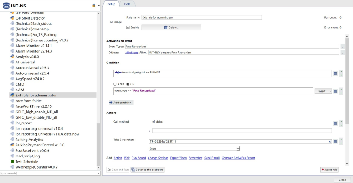Screen dimensions: 353x183
Task: Click trash icon for Take Screenshot action
Action: coord(336,142)
